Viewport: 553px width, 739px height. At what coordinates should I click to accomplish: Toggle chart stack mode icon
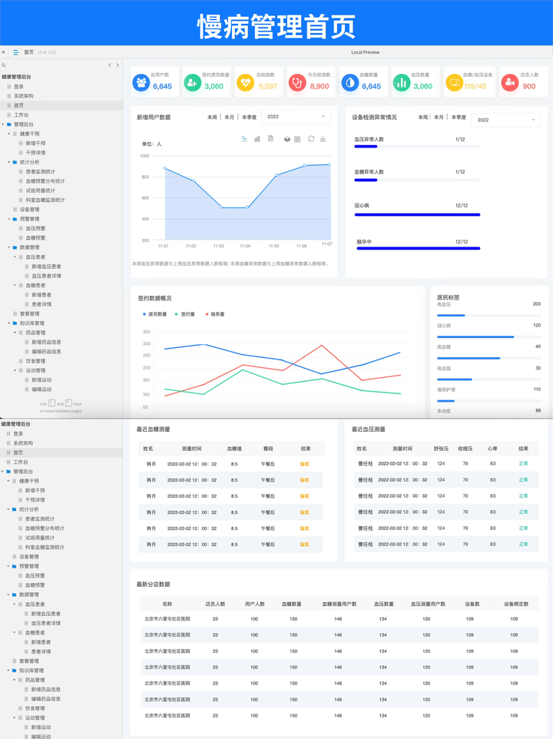coord(286,139)
